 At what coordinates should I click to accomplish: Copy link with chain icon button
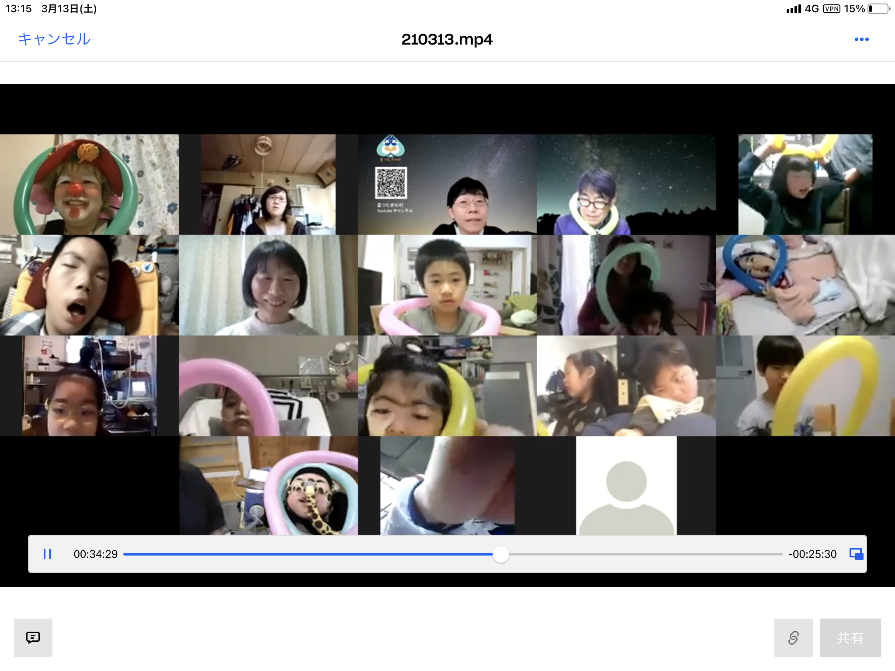tap(793, 637)
